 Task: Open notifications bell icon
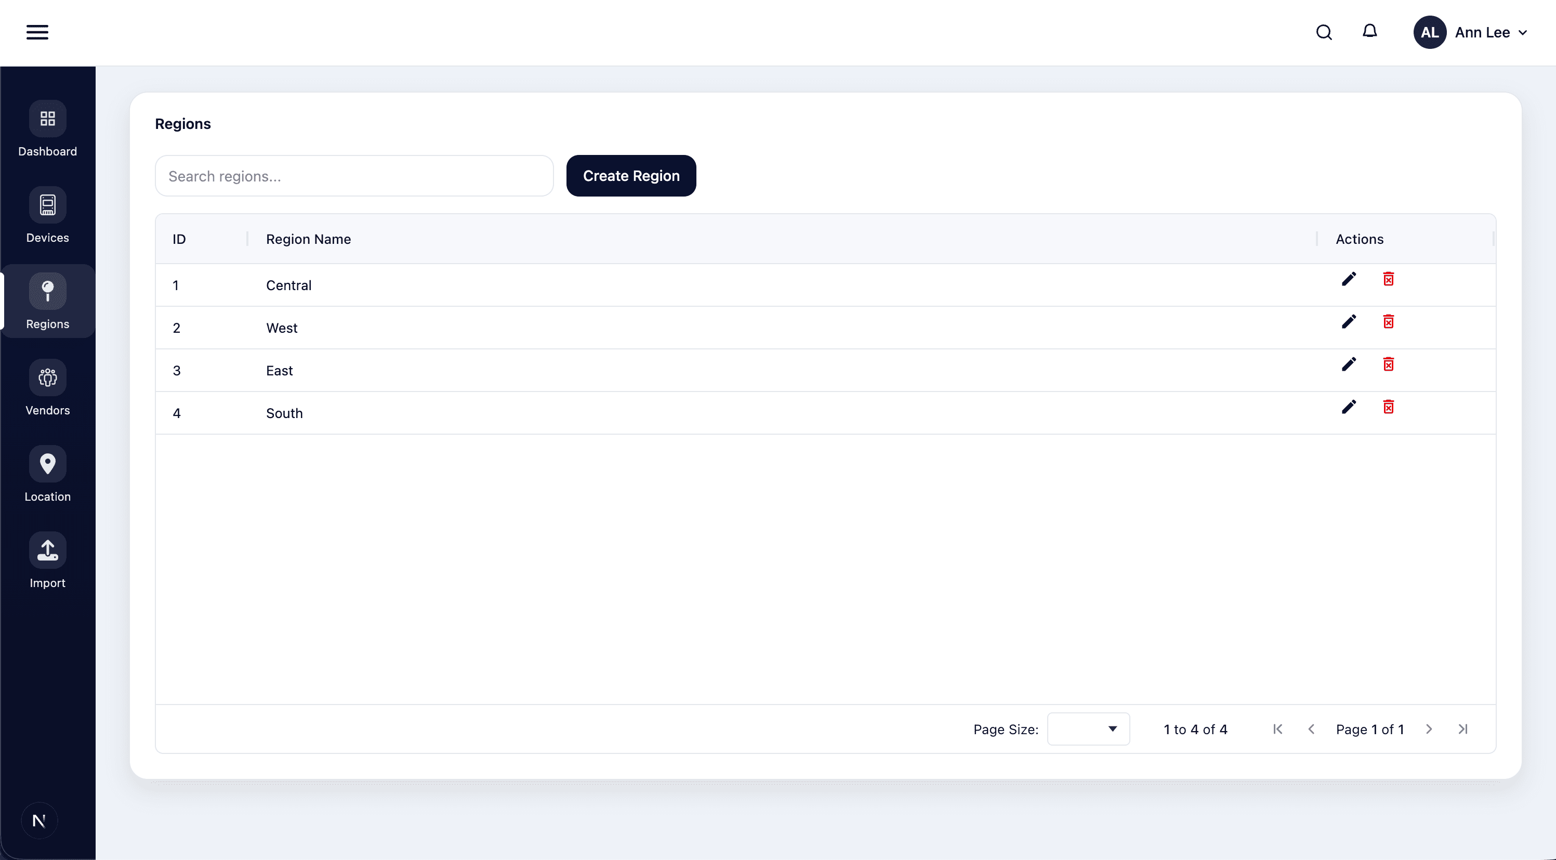[1369, 31]
